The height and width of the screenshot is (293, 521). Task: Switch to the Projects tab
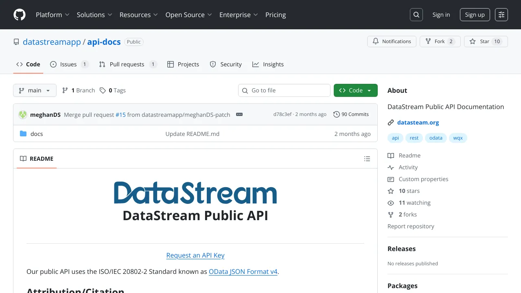coord(183,64)
